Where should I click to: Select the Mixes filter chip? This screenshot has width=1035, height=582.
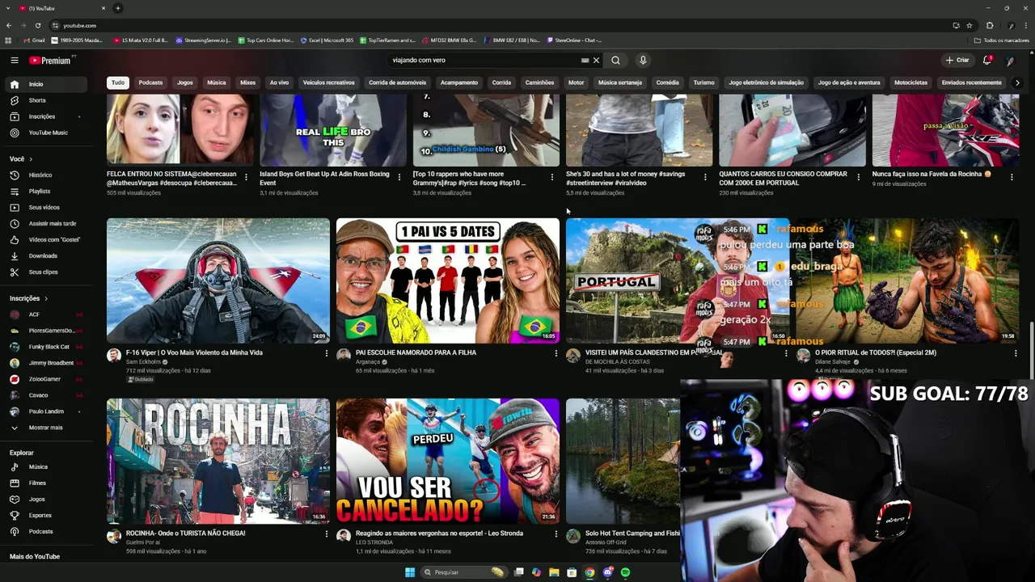click(247, 82)
